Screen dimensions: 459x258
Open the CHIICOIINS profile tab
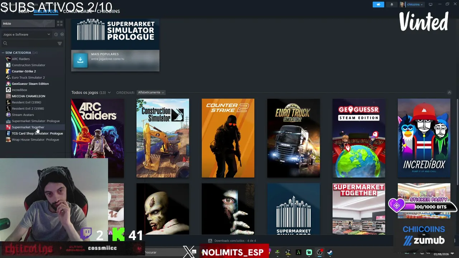(108, 11)
